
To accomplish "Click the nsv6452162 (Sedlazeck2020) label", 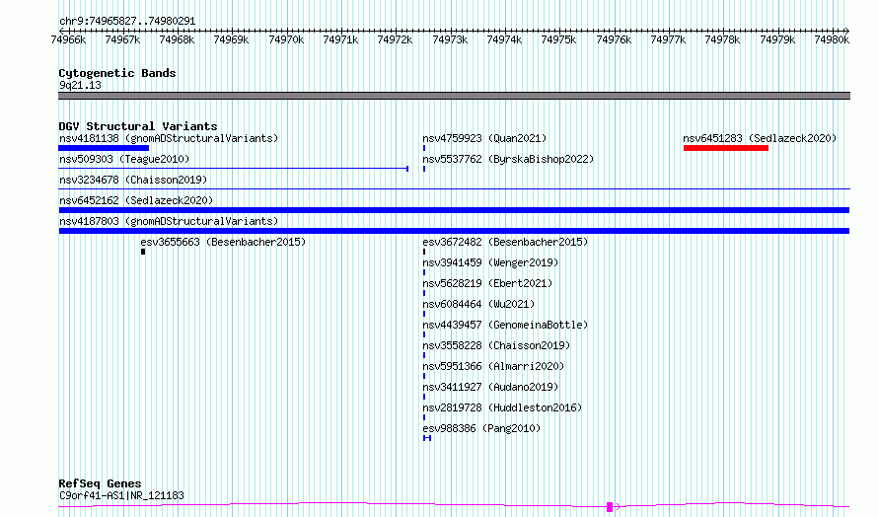I will coord(136,200).
